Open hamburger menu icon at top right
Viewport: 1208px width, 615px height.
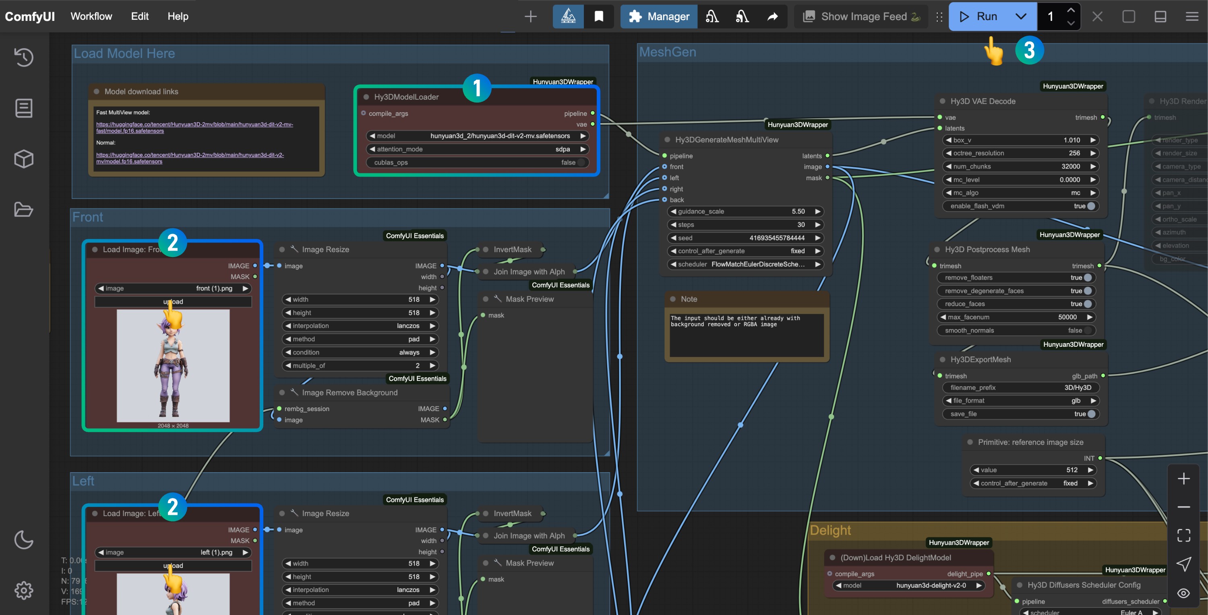coord(1191,16)
